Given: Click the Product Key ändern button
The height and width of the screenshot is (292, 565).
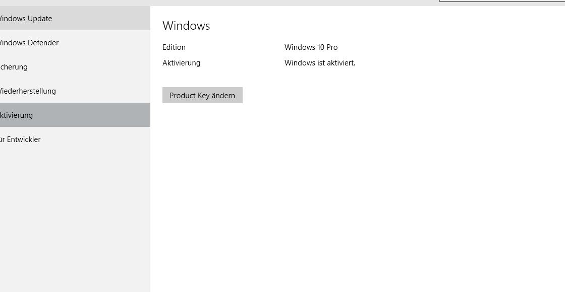Looking at the screenshot, I should pos(202,95).
